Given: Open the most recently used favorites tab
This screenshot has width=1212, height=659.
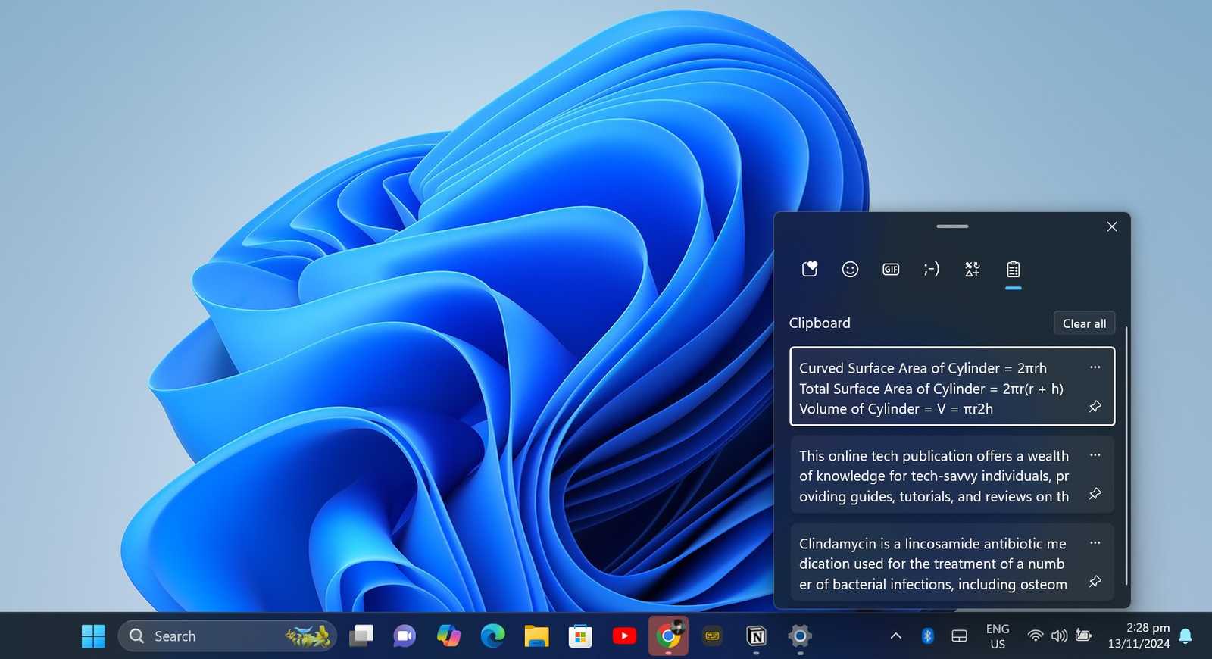Looking at the screenshot, I should (x=810, y=269).
